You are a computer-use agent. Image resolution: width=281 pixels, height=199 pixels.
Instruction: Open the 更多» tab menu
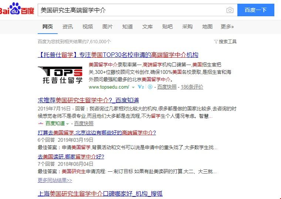coord(227,27)
